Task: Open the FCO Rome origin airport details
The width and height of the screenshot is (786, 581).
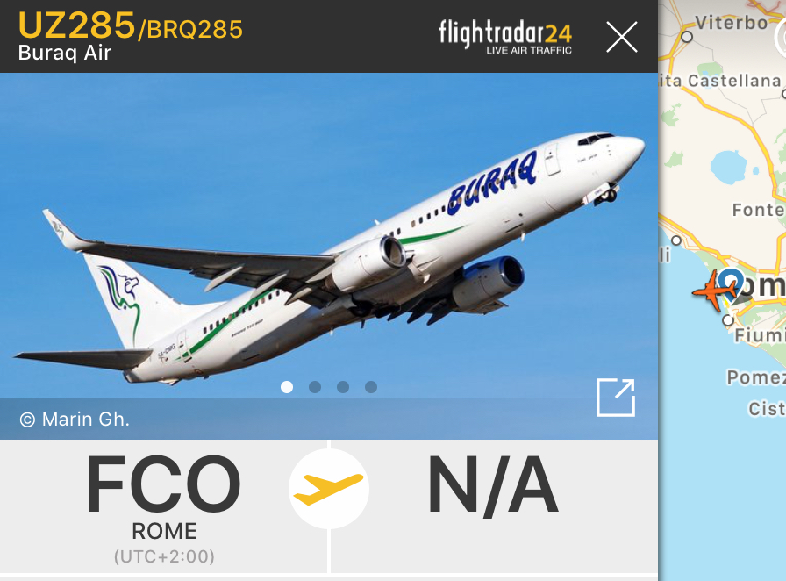Action: click(x=164, y=506)
